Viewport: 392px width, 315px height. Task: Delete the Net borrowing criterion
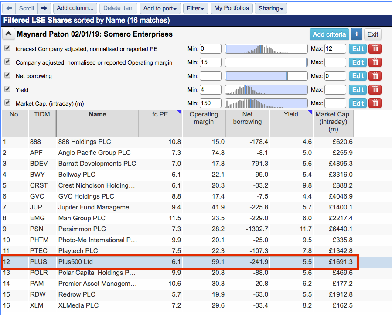(x=375, y=76)
